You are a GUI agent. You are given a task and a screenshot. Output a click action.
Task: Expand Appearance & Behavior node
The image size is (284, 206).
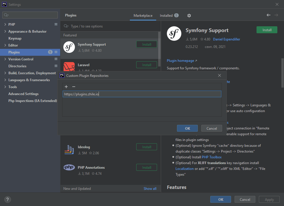[5, 31]
